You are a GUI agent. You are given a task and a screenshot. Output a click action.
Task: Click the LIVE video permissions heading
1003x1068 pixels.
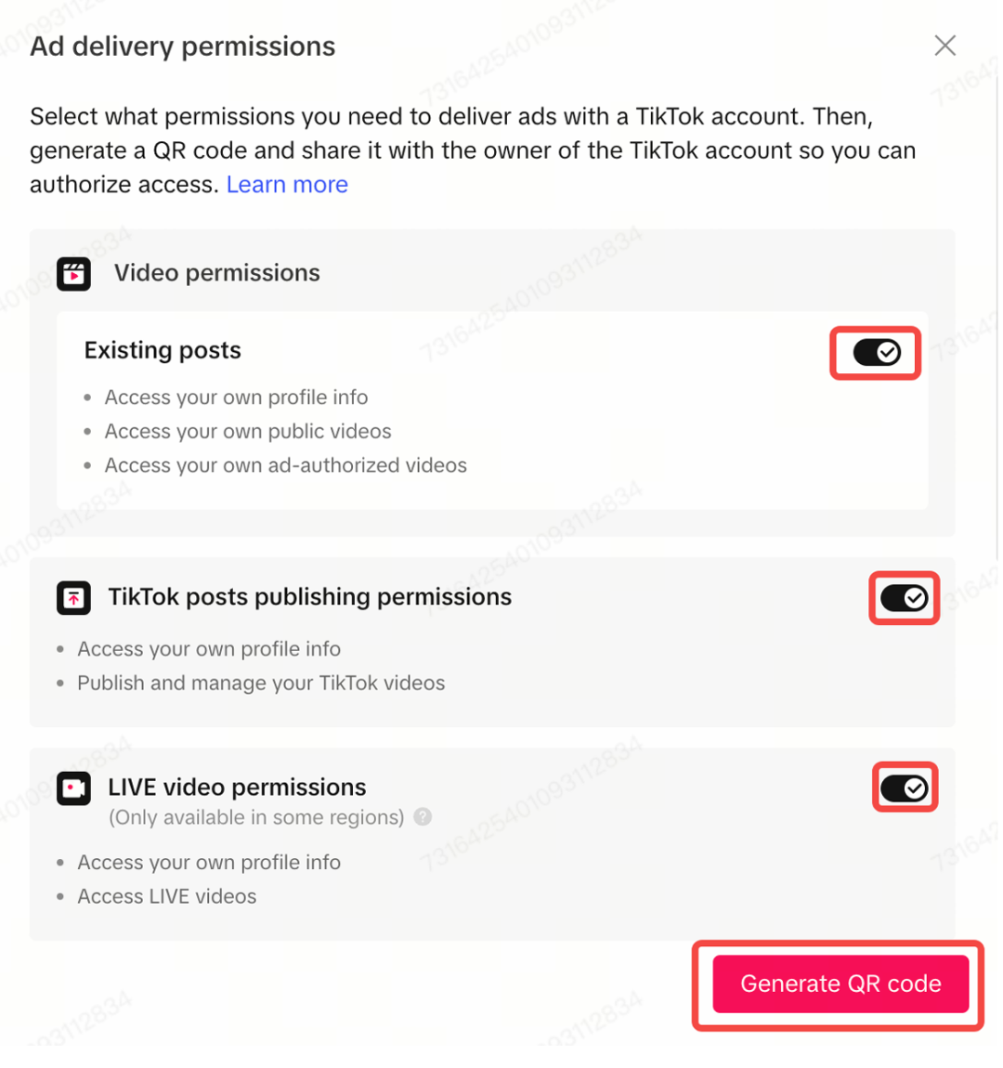[x=237, y=788]
